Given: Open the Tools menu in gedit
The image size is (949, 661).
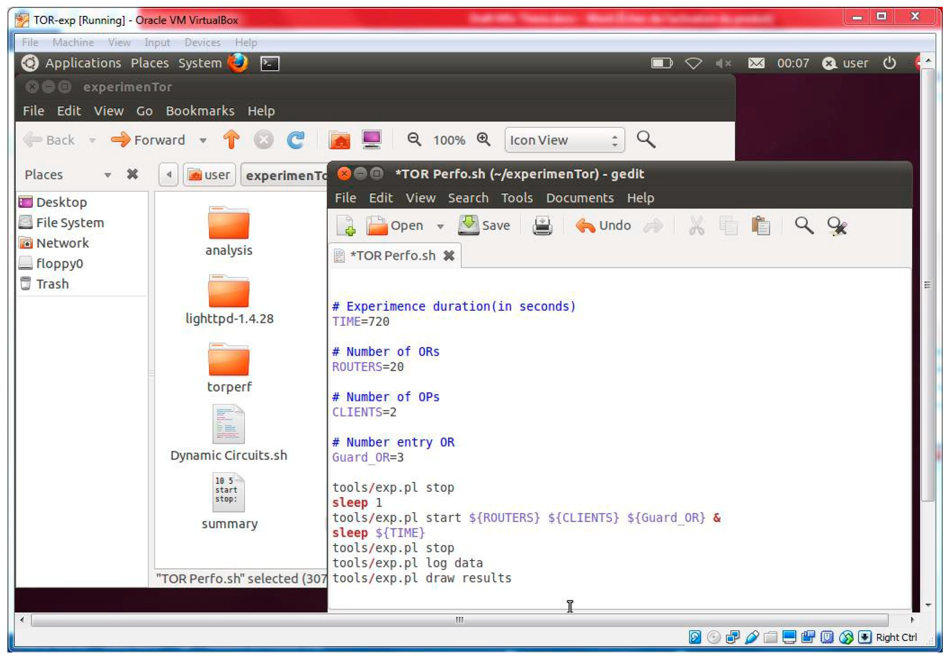Looking at the screenshot, I should point(517,198).
